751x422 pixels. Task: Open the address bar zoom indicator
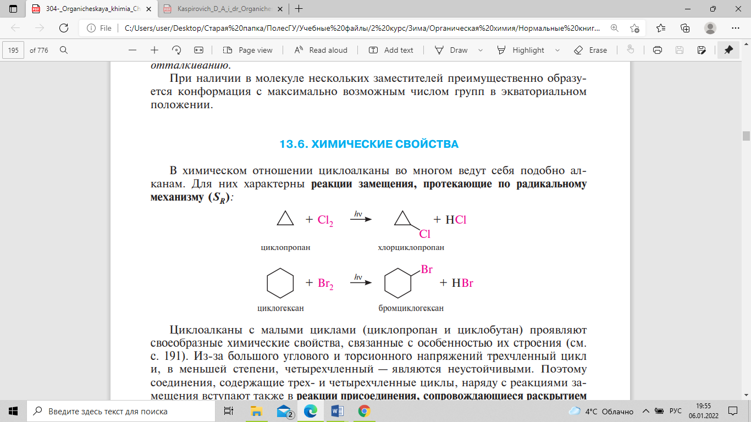click(614, 28)
